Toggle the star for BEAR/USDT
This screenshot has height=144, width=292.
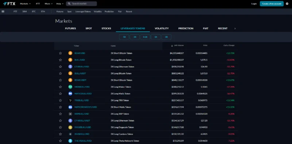60,80
